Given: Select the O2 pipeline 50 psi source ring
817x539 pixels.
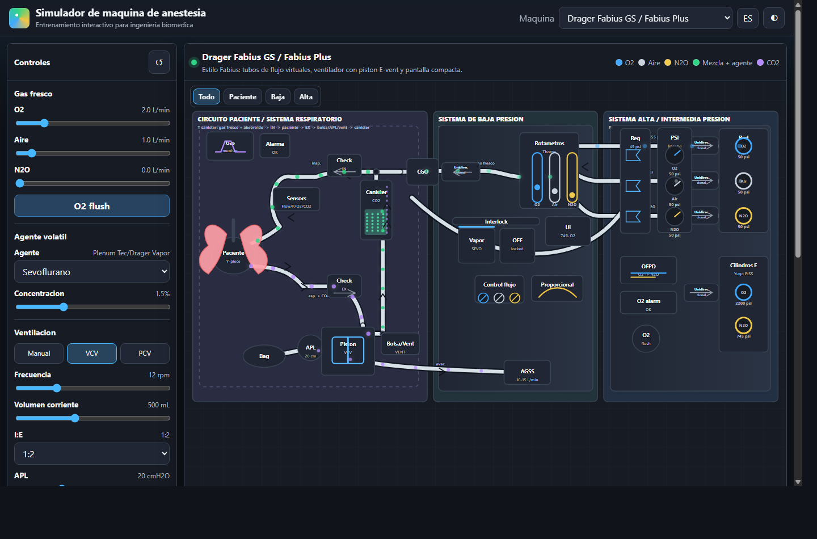Looking at the screenshot, I should click(x=743, y=146).
